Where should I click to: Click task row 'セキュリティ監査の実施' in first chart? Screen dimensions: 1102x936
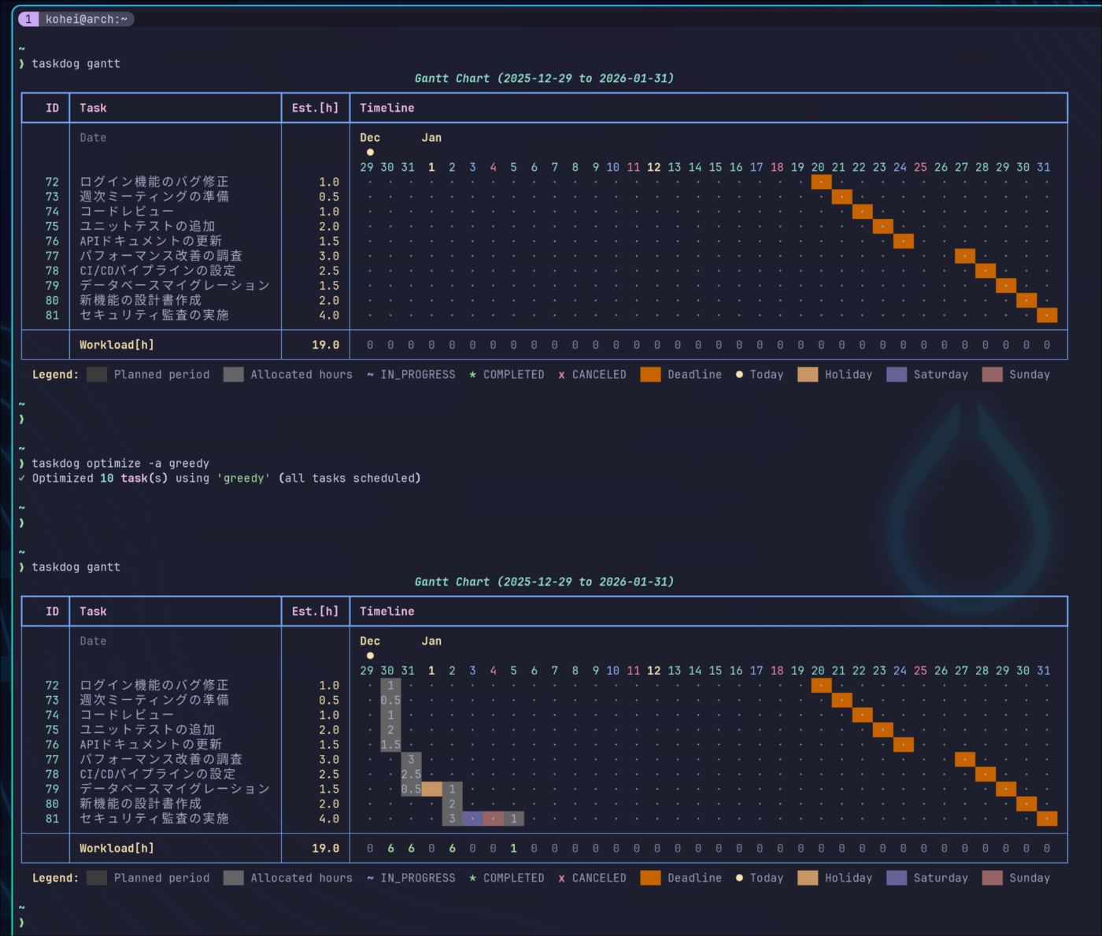[154, 315]
